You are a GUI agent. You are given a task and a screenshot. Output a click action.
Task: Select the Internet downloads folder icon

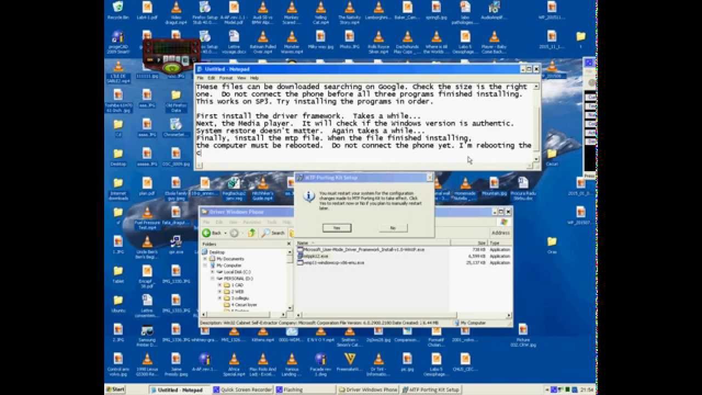tap(118, 188)
